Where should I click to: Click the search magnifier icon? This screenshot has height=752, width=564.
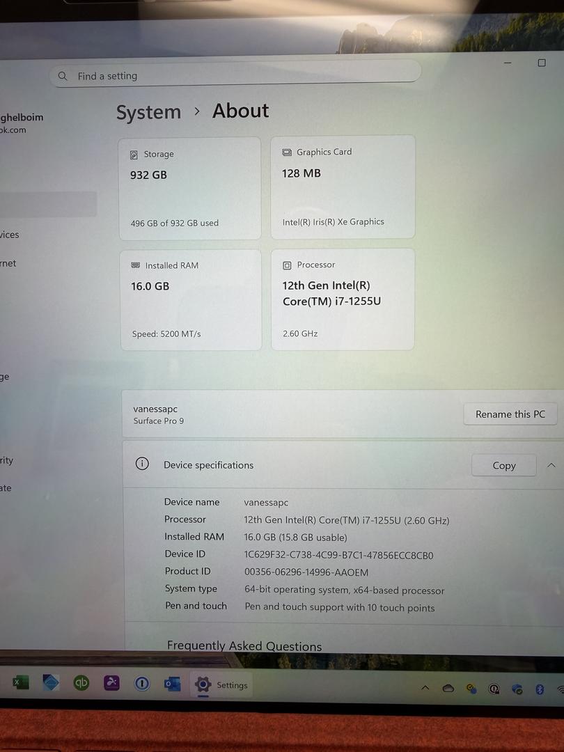click(63, 76)
